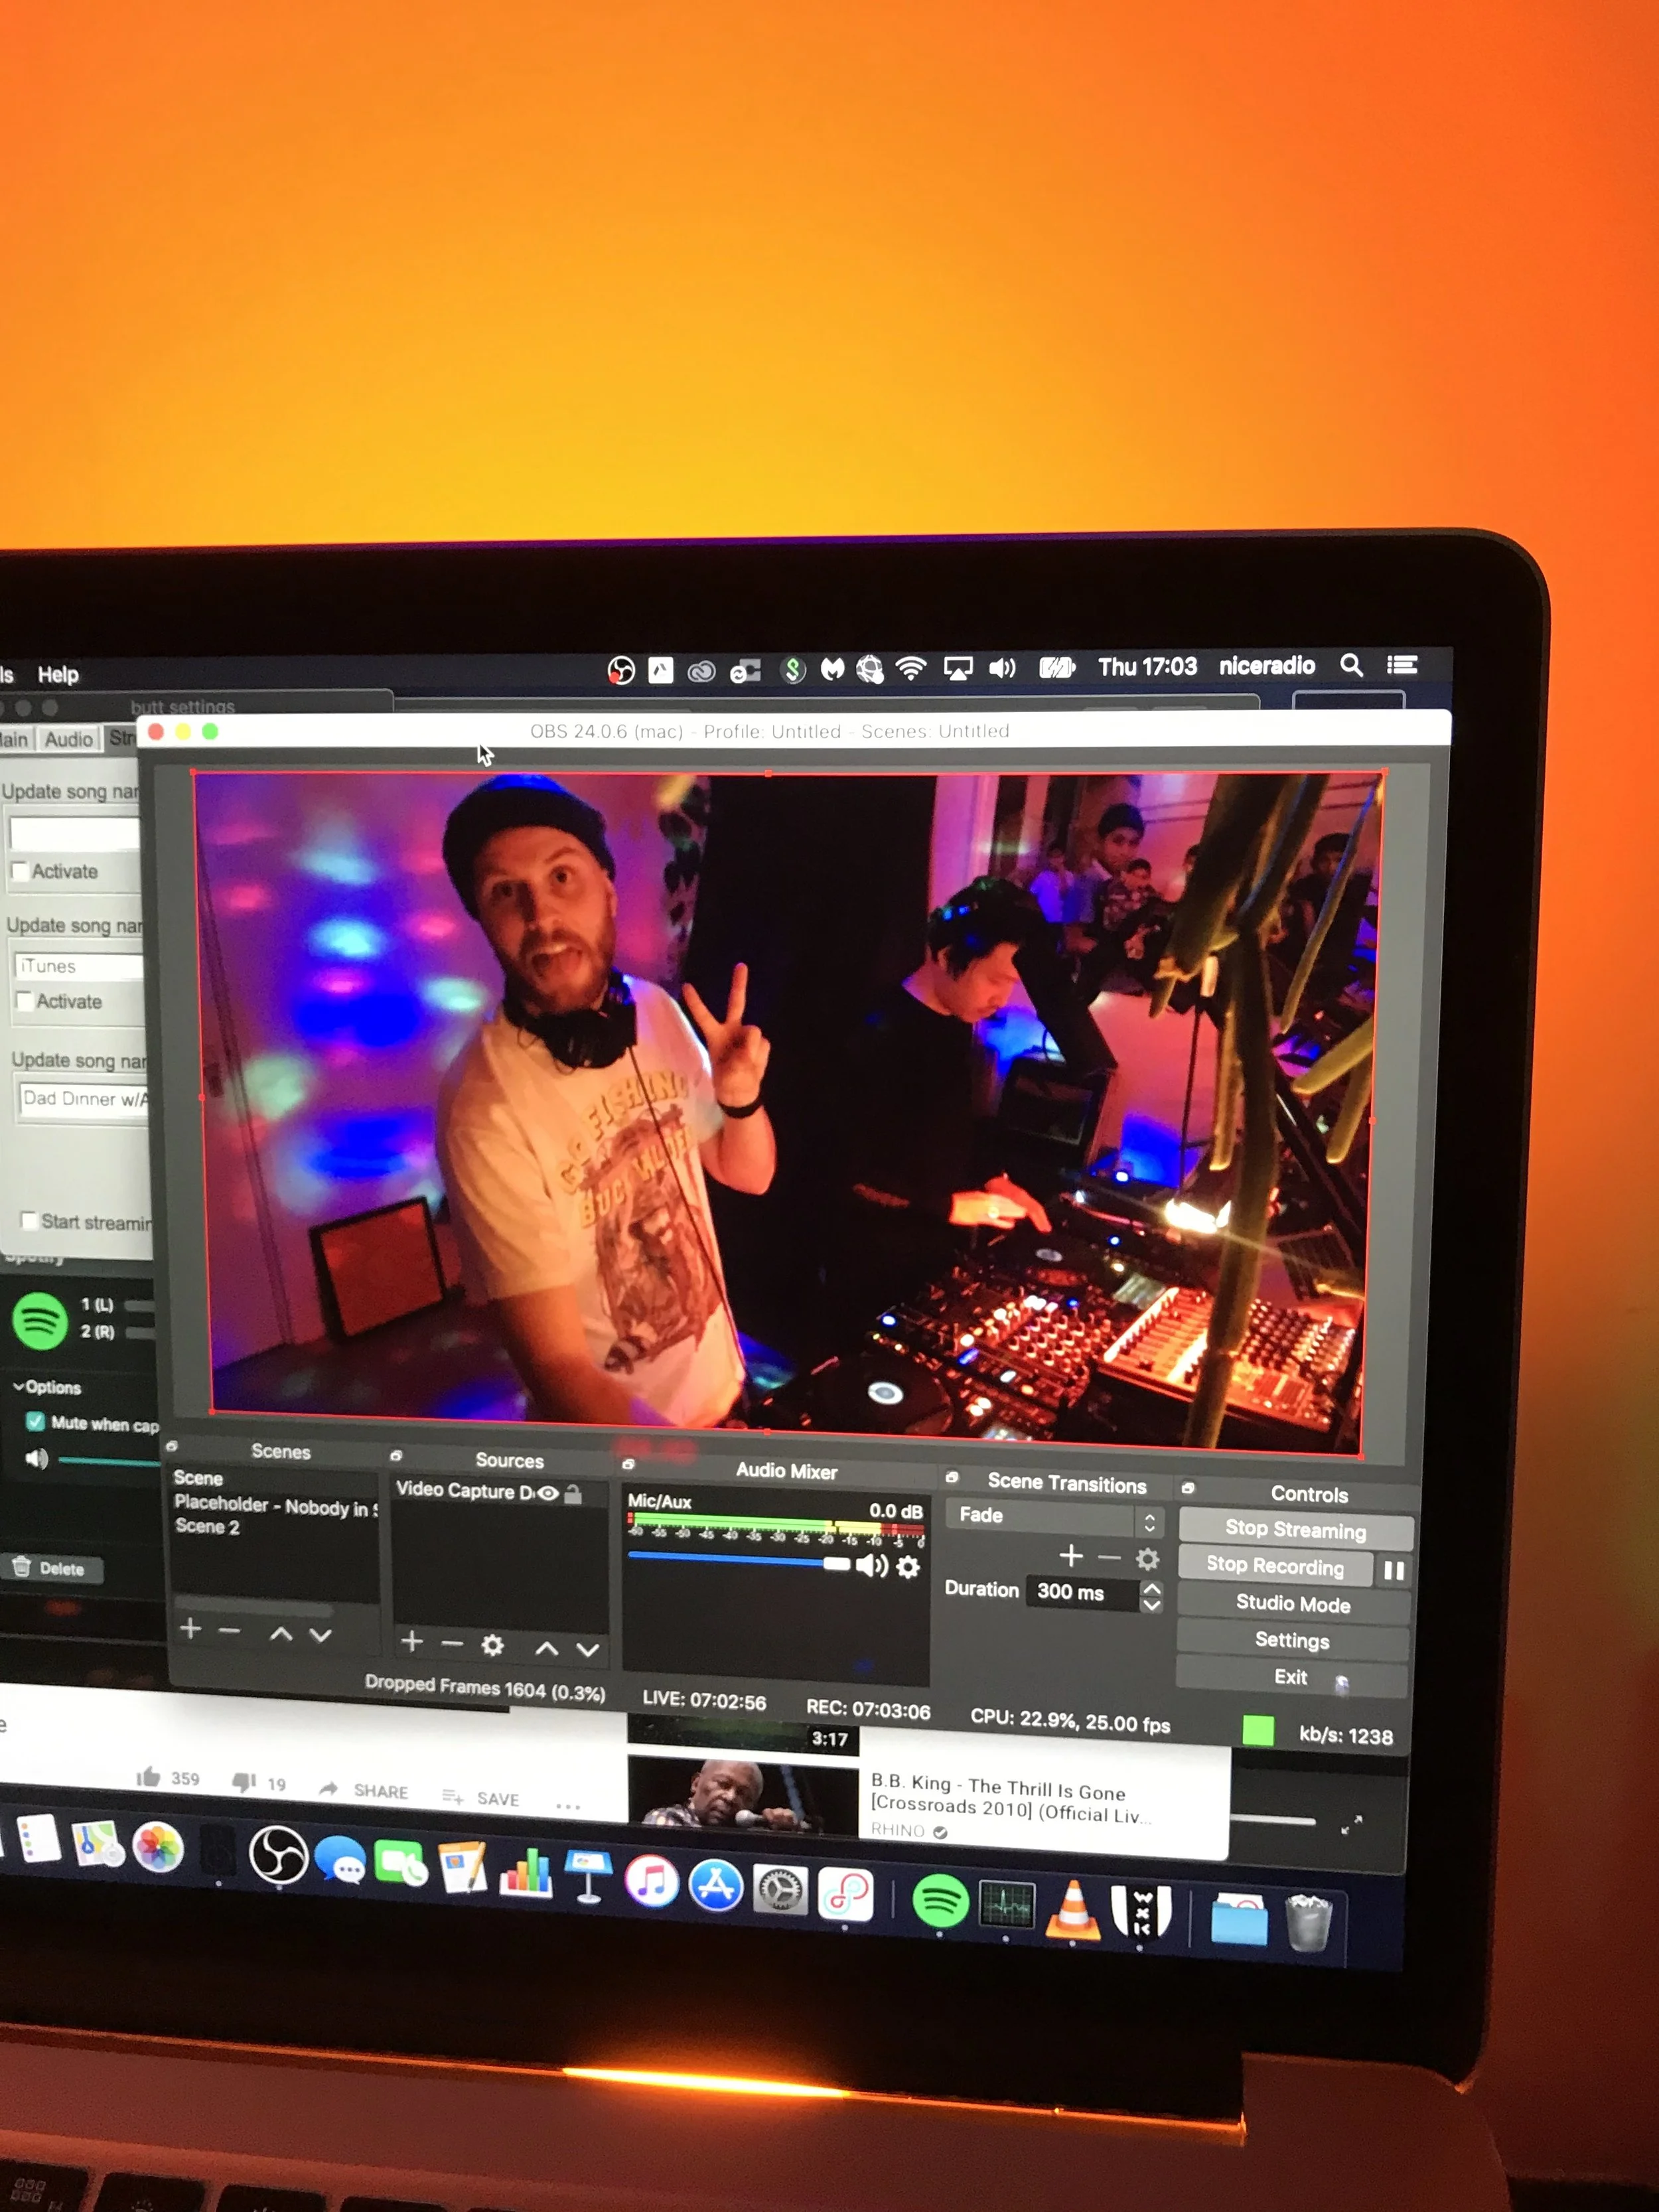This screenshot has width=1659, height=2212.
Task: Click the Stop Streaming button
Action: coord(1295,1529)
